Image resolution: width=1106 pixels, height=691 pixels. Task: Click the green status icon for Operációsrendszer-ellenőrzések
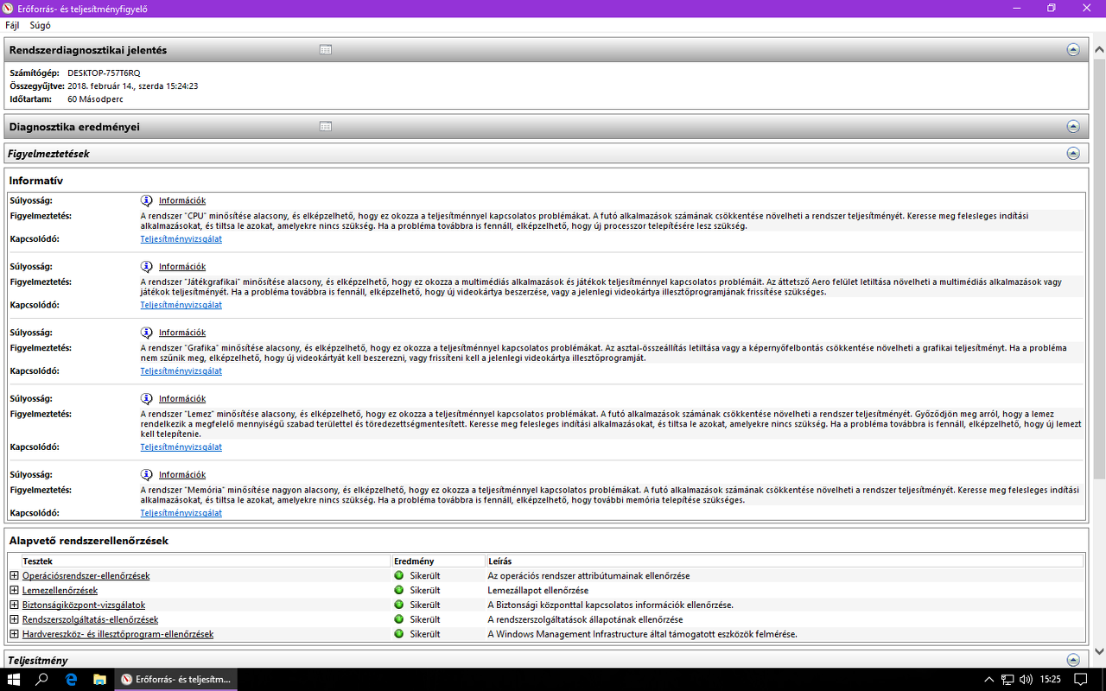click(398, 575)
